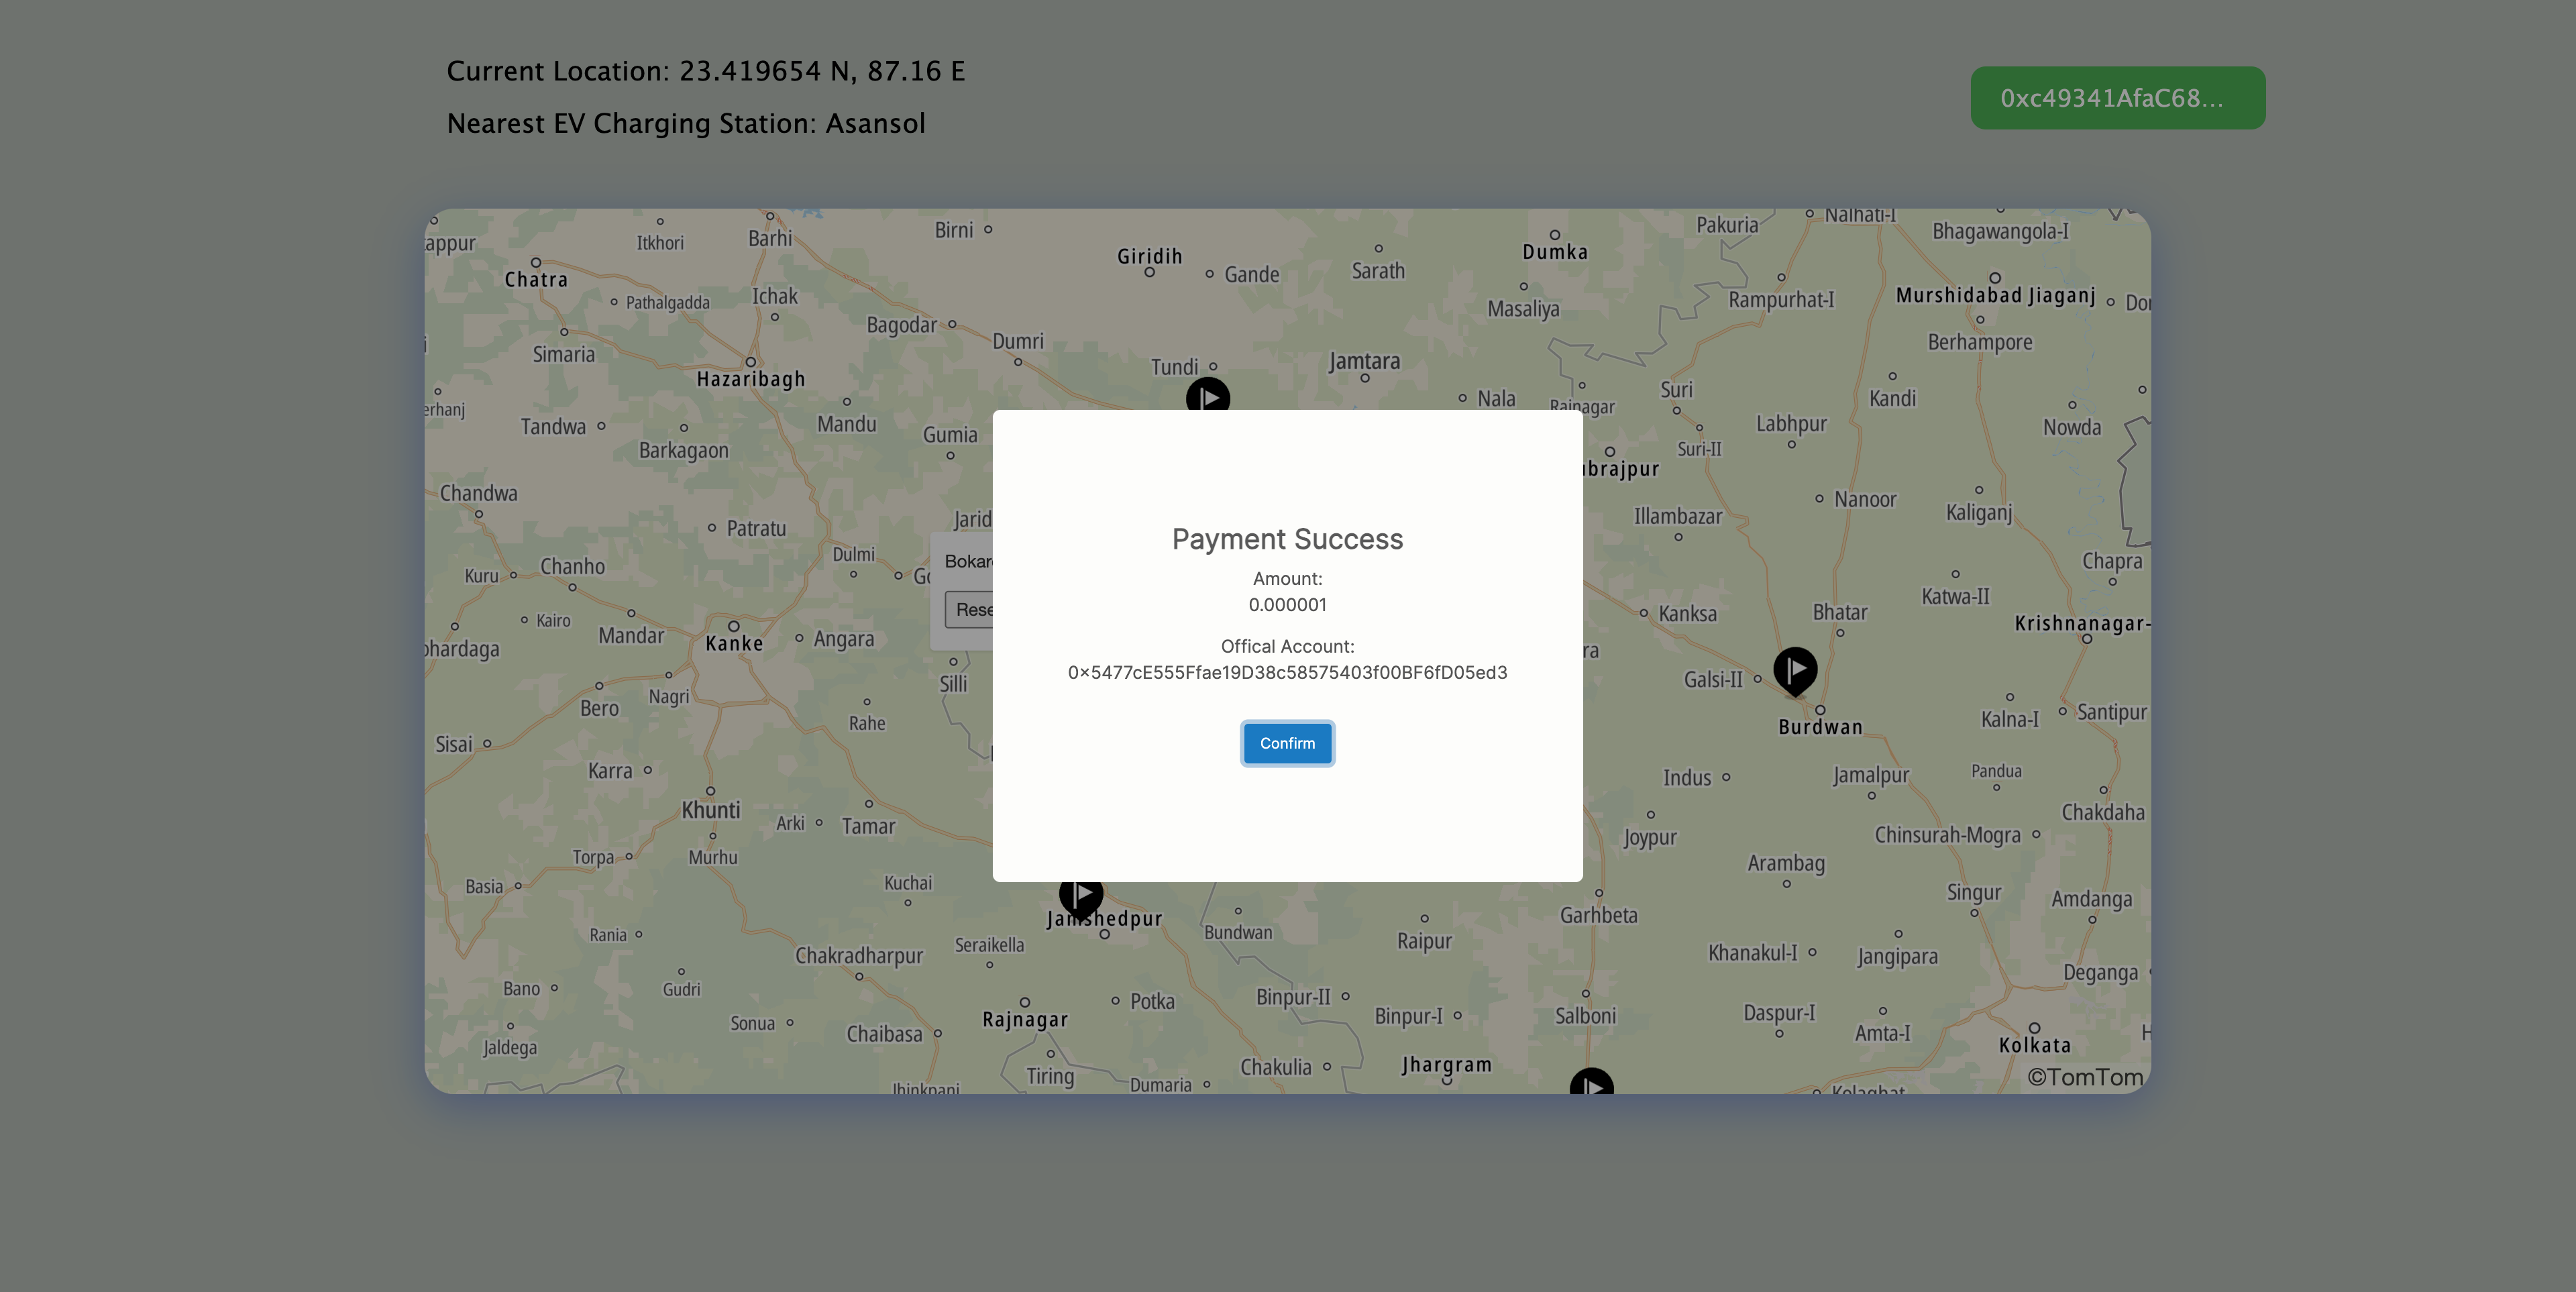Open the TomTom copyright attribution

point(2085,1077)
